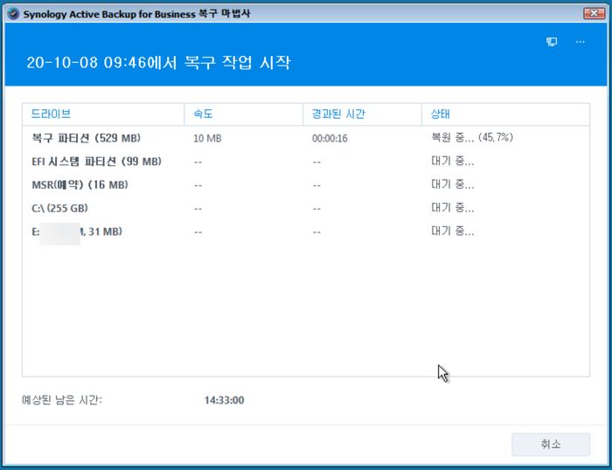Click the elapsed time 00:00:16
The width and height of the screenshot is (612, 470).
pos(330,138)
